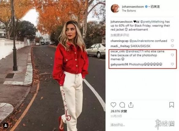Like oscar_cnls's comment heart
This screenshot has height=131, width=179.
coord(172,55)
